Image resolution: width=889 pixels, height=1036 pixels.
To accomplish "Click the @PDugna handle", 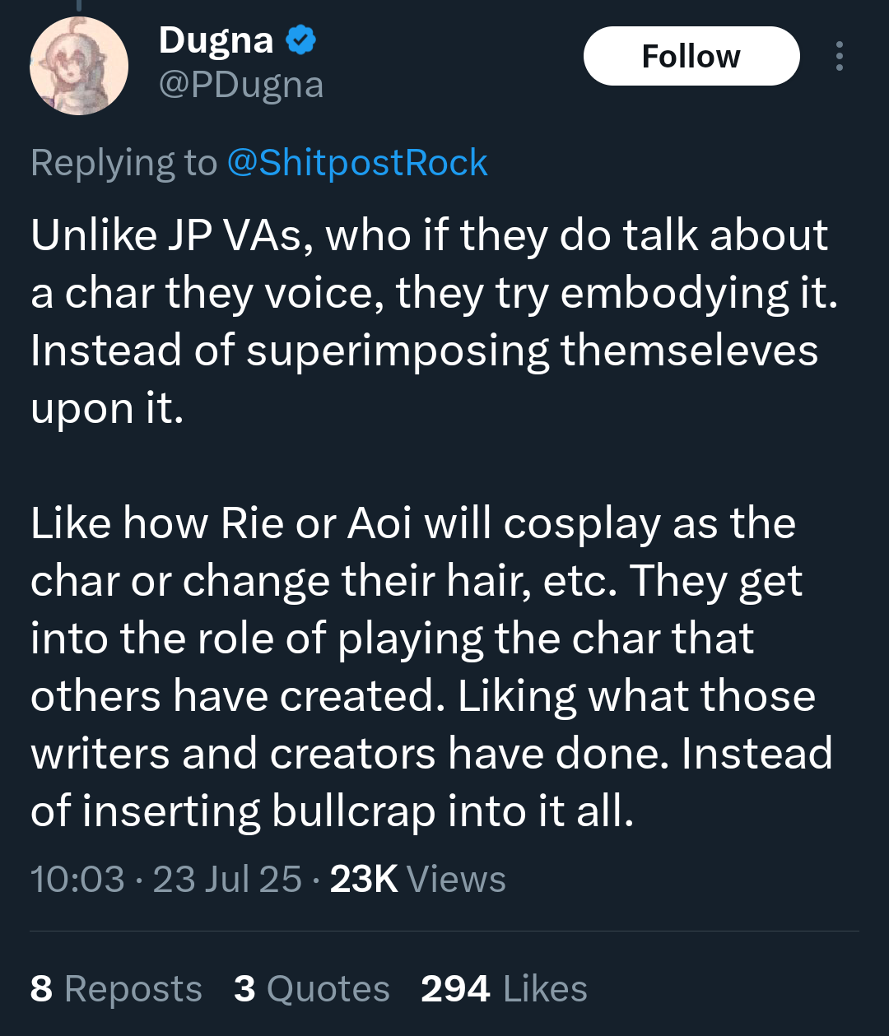I will point(240,85).
